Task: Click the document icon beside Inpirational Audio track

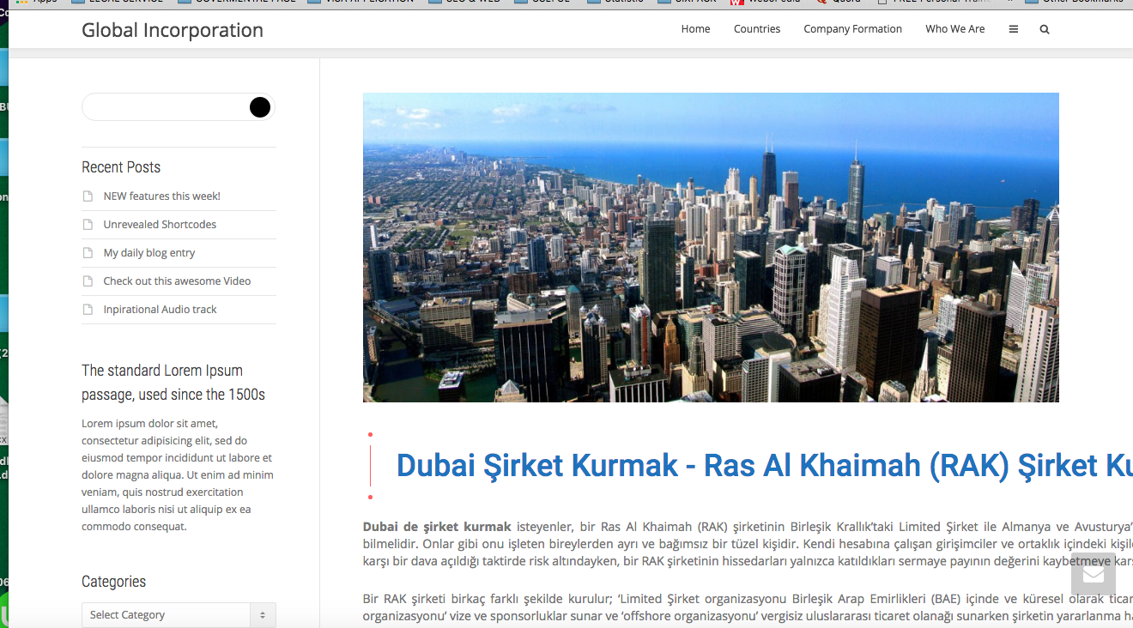Action: pos(88,310)
